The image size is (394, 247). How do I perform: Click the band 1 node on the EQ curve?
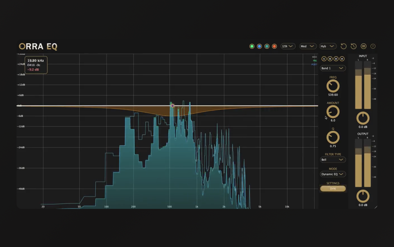(172, 106)
